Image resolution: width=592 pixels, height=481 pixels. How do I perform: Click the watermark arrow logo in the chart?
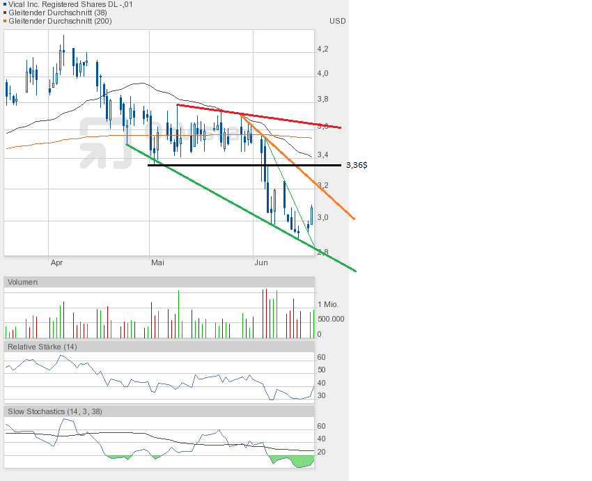point(106,143)
